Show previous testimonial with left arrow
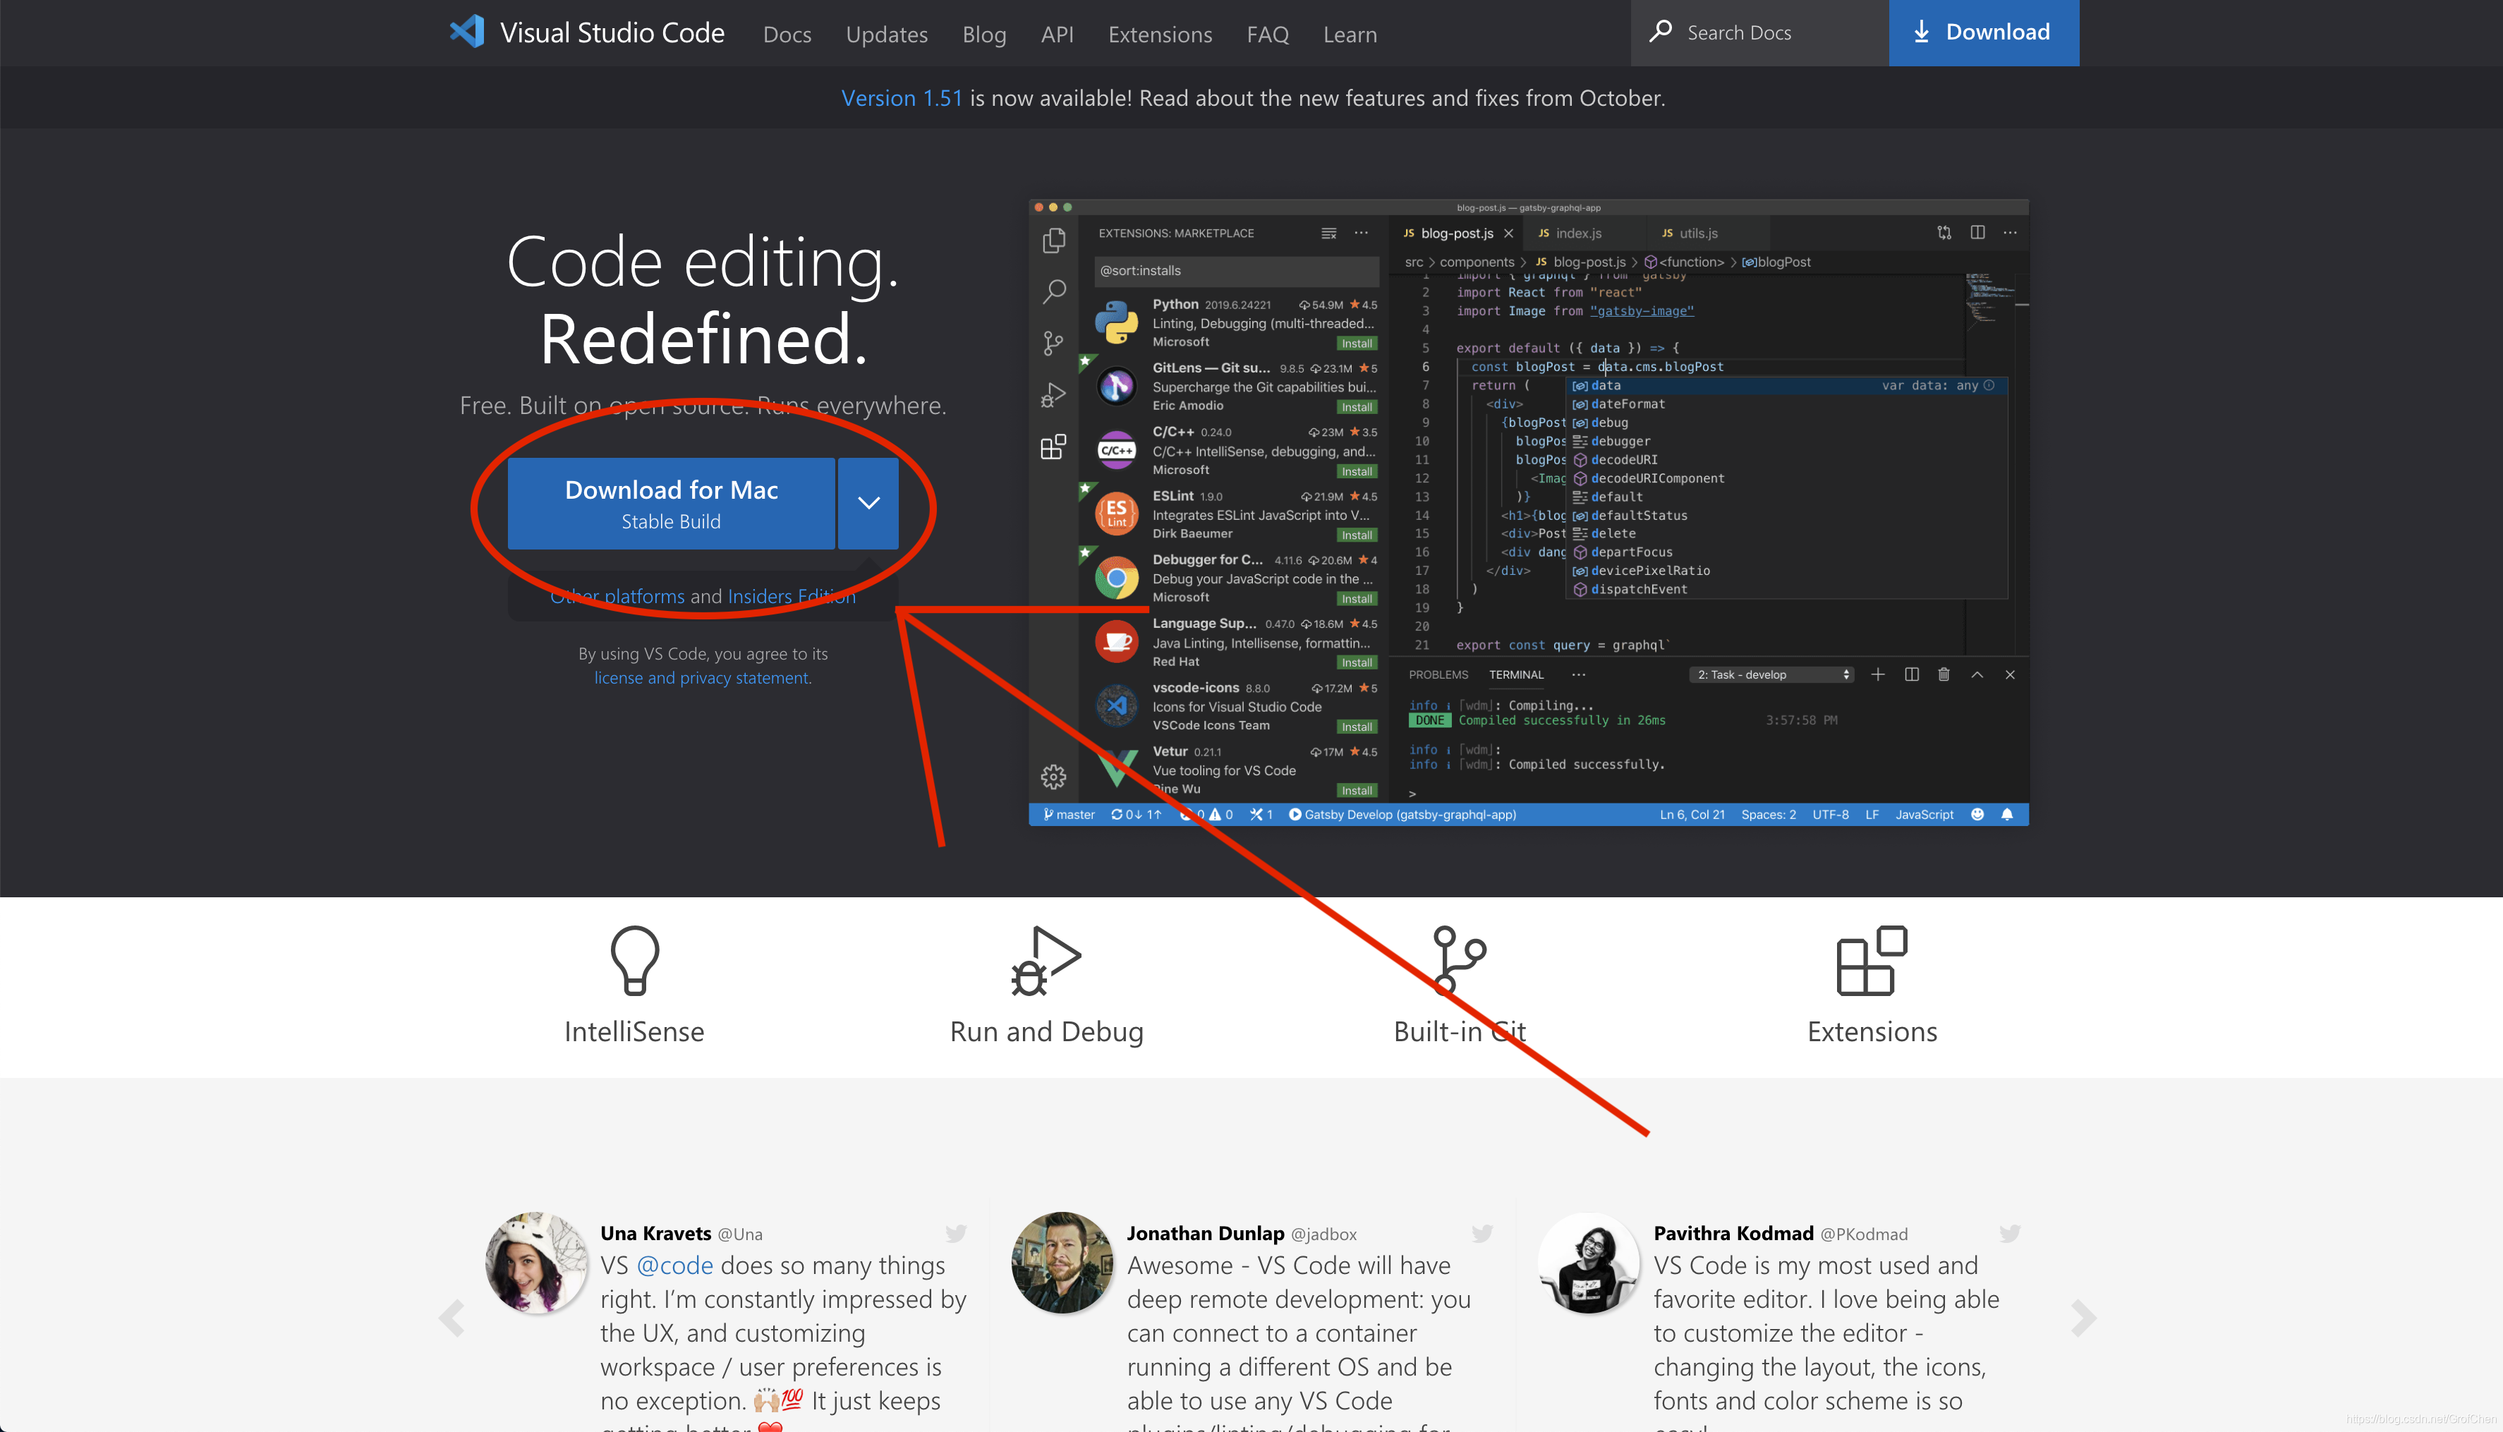The height and width of the screenshot is (1432, 2503). 451,1318
